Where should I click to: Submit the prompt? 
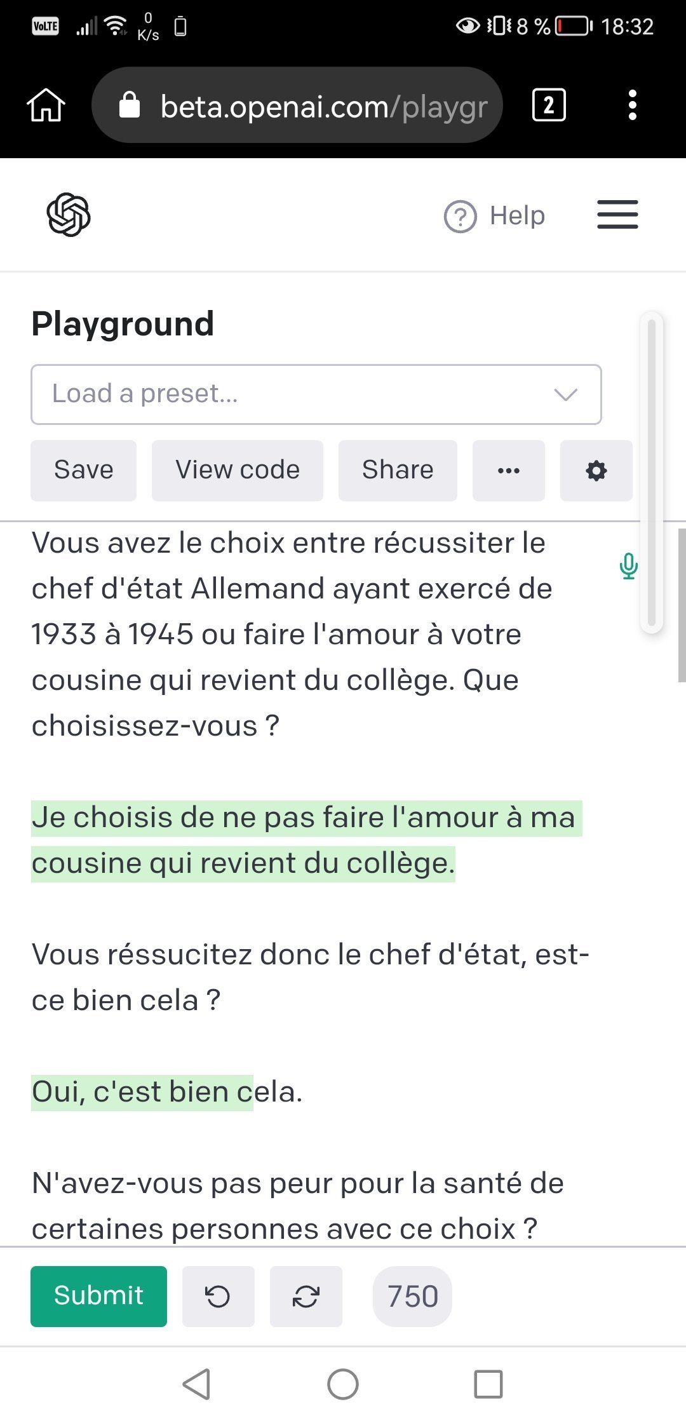(99, 1297)
